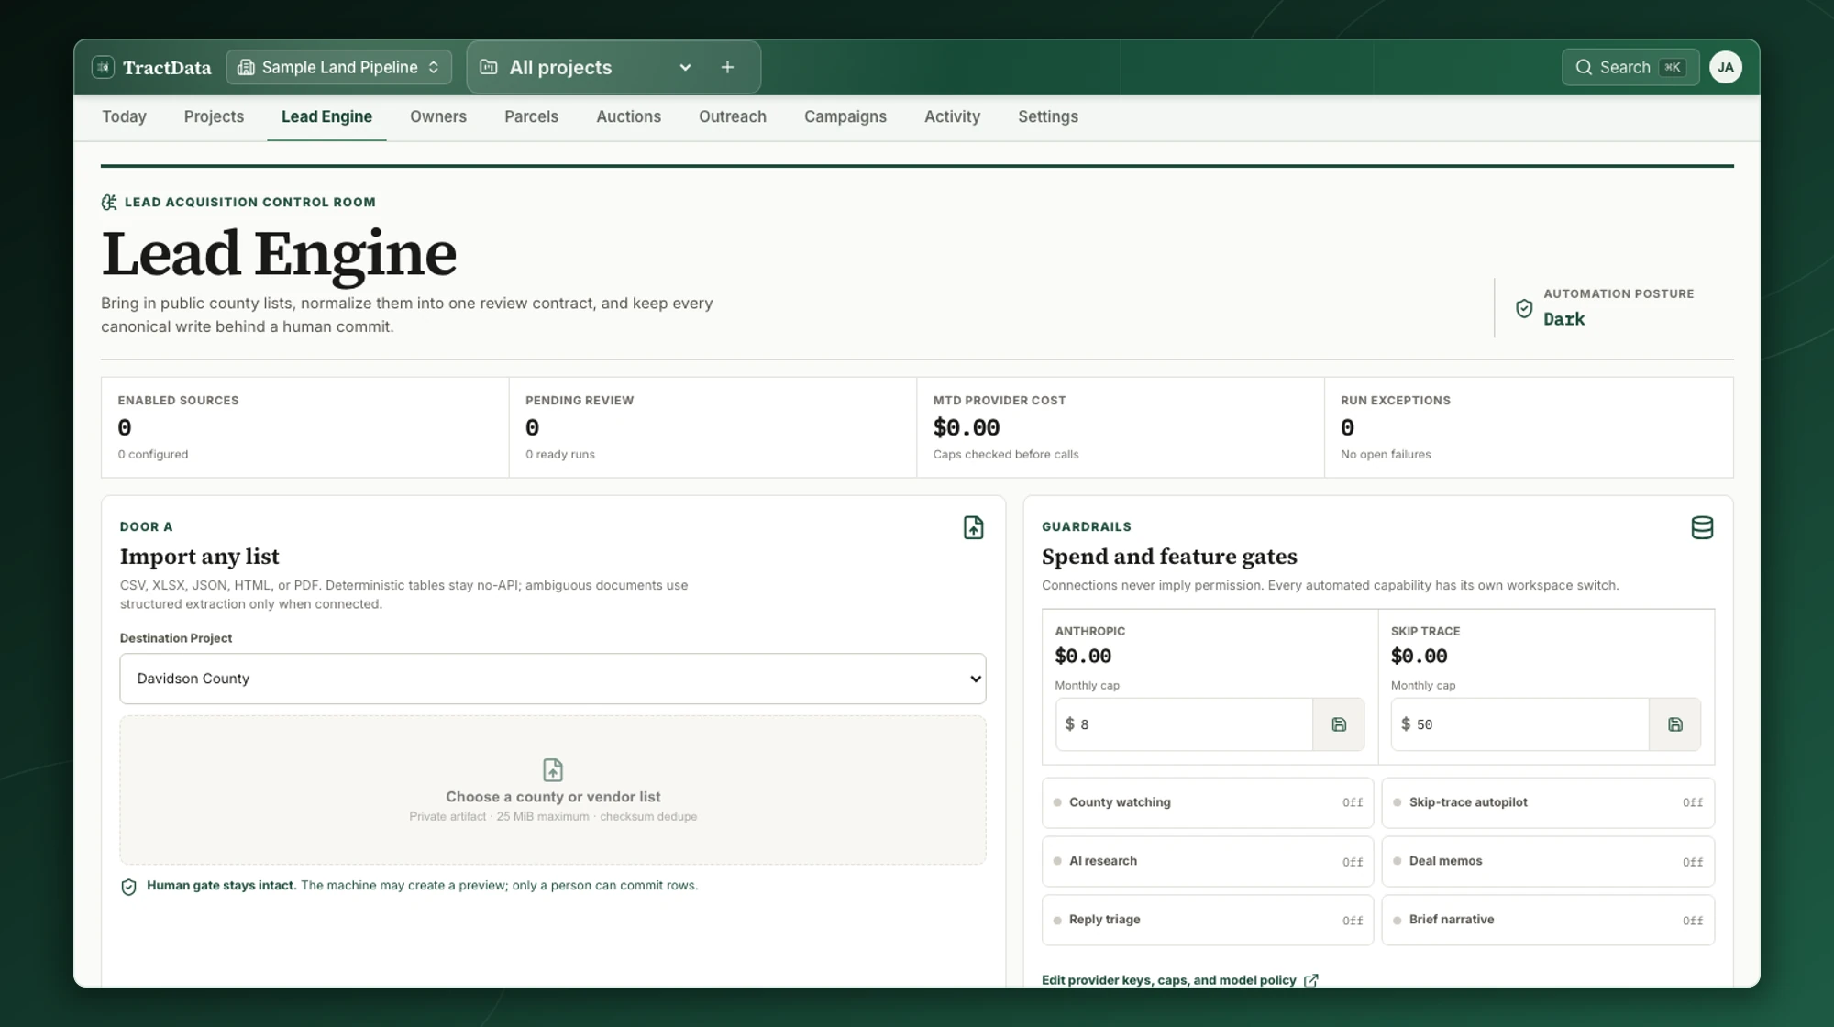The image size is (1834, 1027).
Task: Enable Skip-trace autopilot
Action: pos(1548,802)
